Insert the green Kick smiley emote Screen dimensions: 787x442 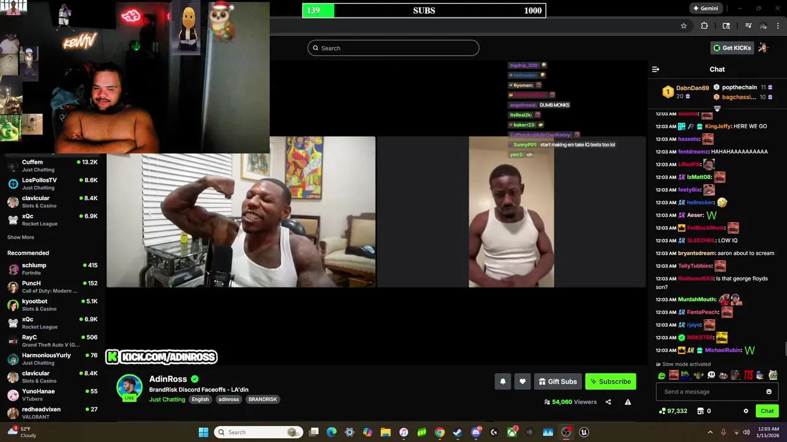(662, 376)
